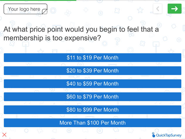The width and height of the screenshot is (185, 139).
Task: Choose More Than $100 Per Month
Action: (x=92, y=123)
